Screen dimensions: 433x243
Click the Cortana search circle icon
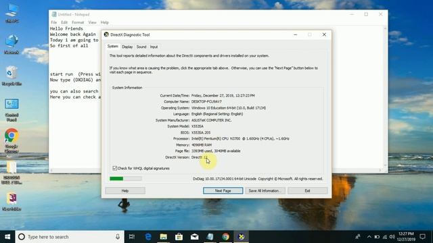(x=22, y=237)
